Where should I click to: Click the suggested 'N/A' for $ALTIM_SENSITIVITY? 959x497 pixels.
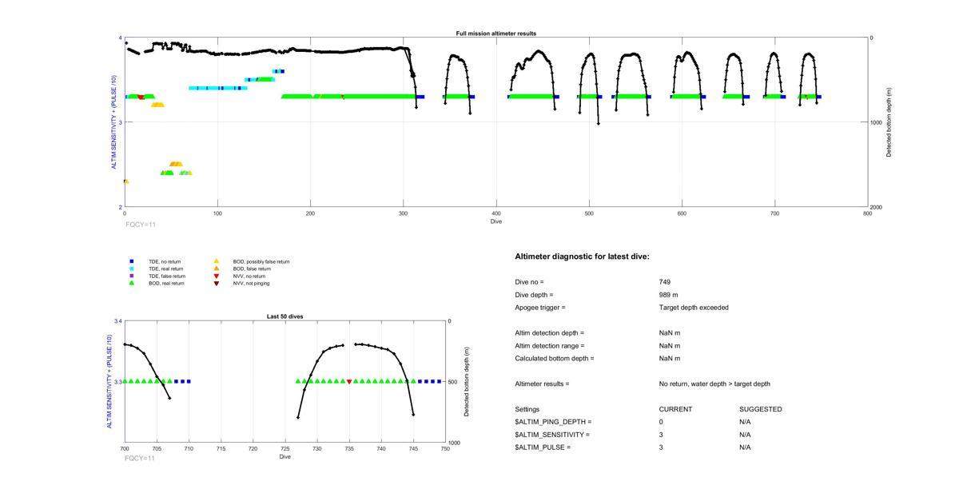(745, 435)
